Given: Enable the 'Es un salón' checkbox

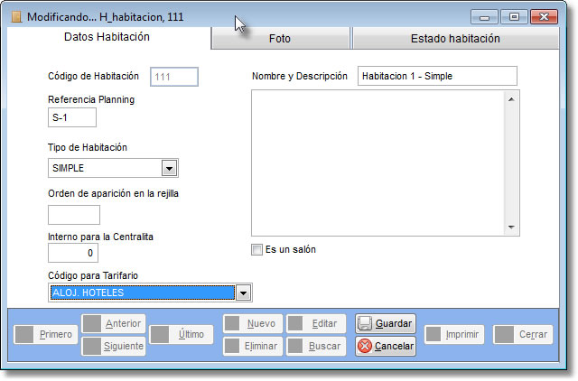Looking at the screenshot, I should point(256,249).
